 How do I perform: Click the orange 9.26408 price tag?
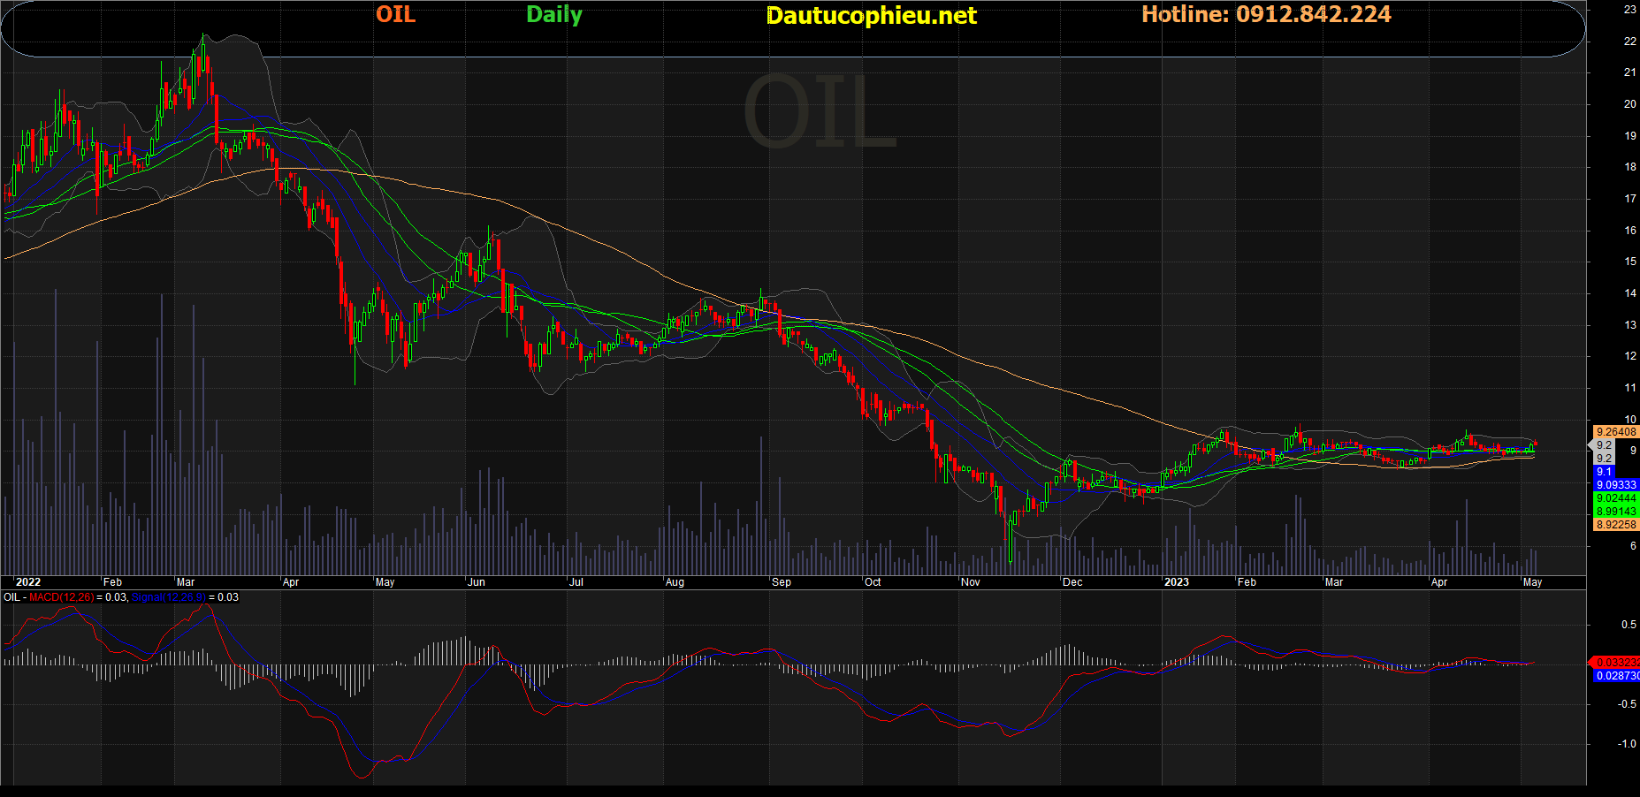click(1616, 432)
